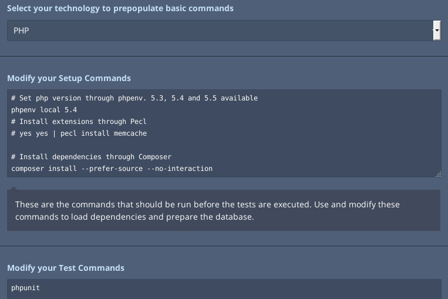The width and height of the screenshot is (448, 299).
Task: Place cursor on the 'composer install' command line
Action: click(112, 169)
